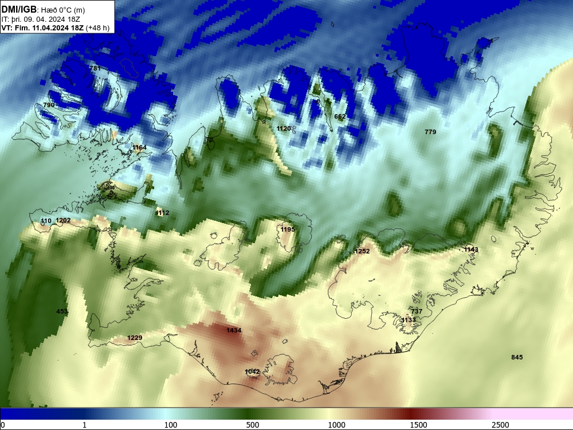Click the 737 value label on the map
Viewport: 573px width, 430px height.
[x=417, y=311]
